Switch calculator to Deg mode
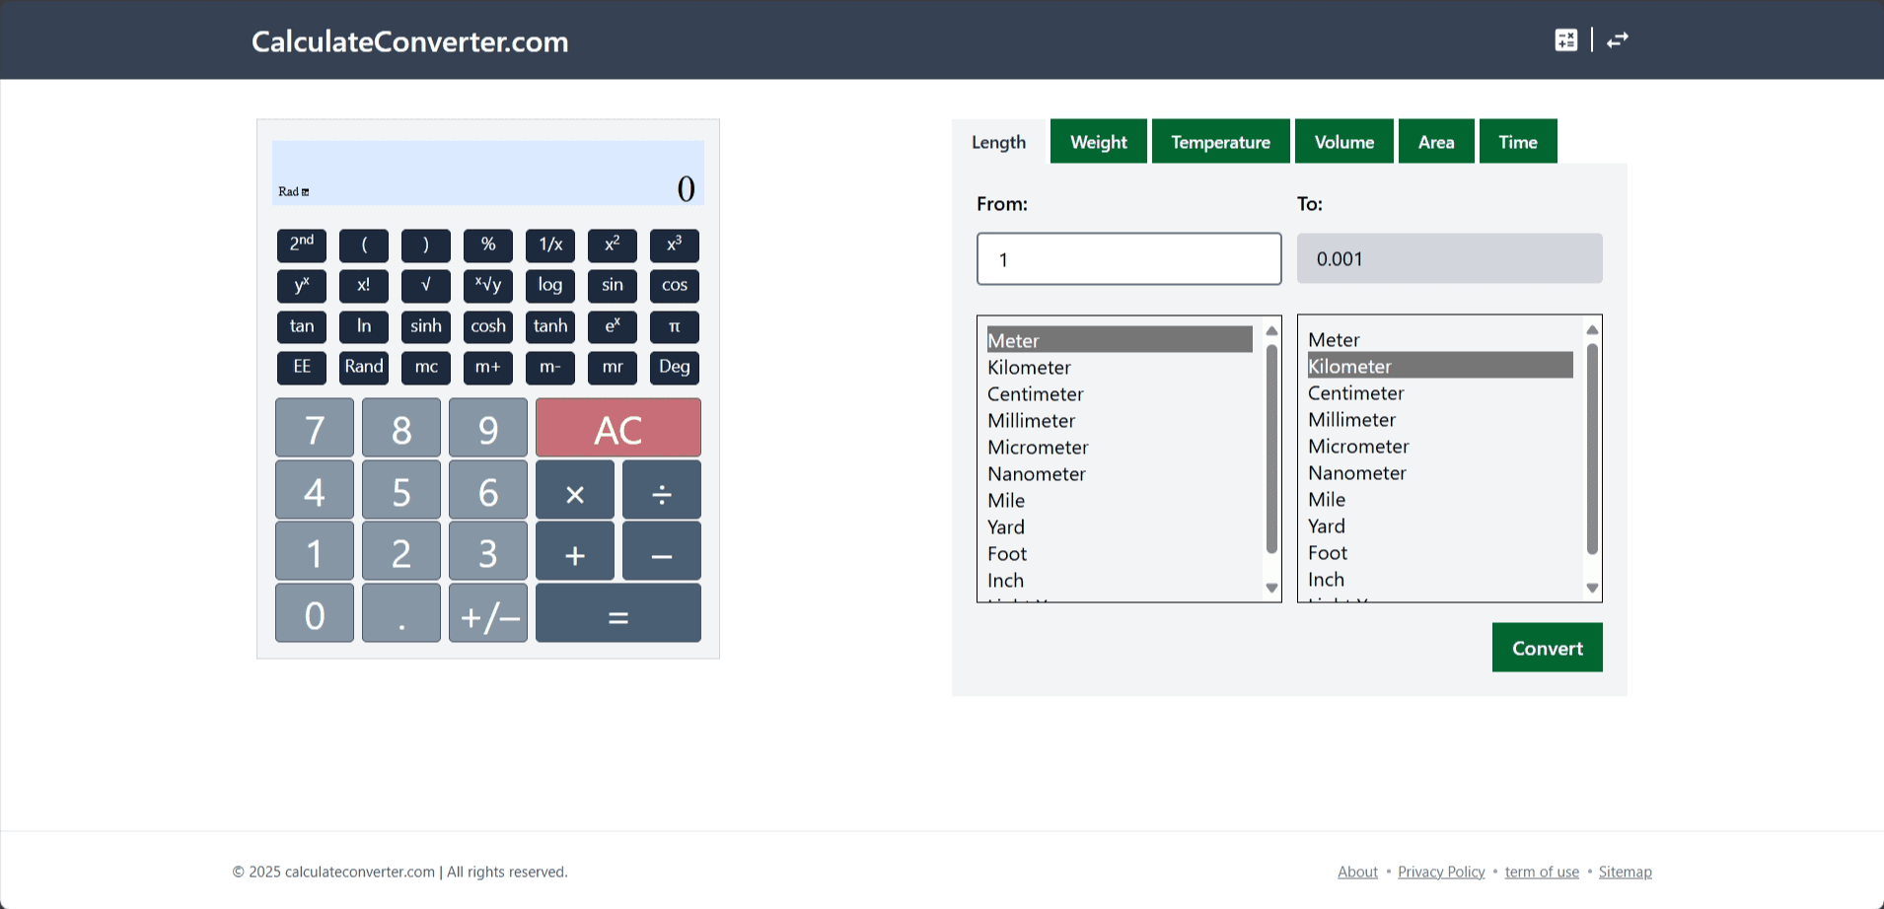Viewport: 1884px width, 909px height. pos(674,367)
